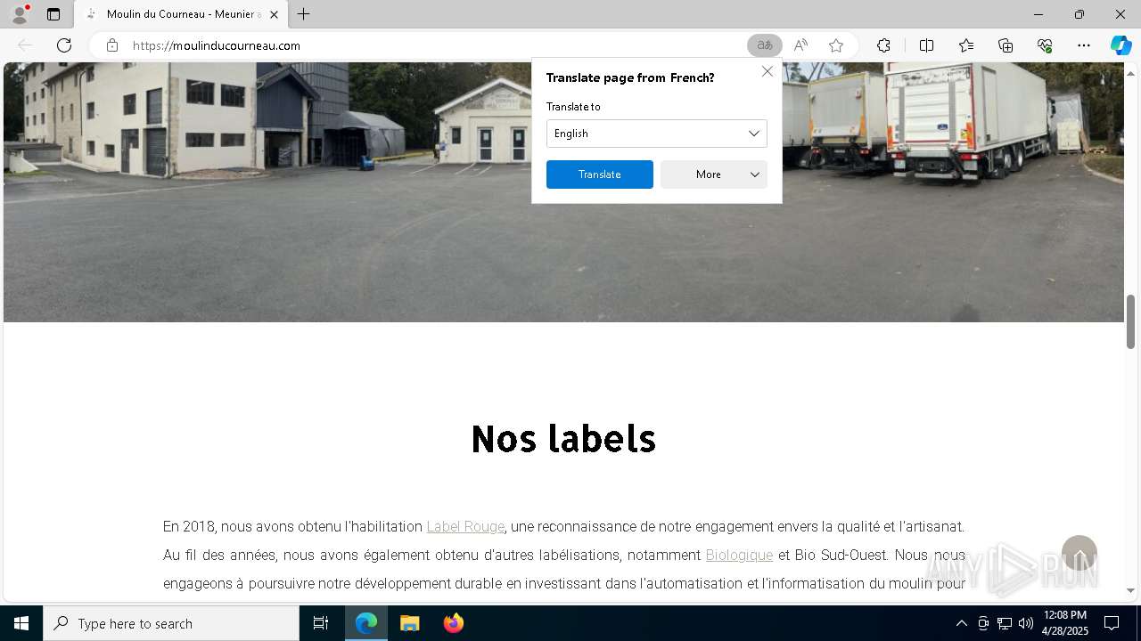Open Task View on taskbar
The width and height of the screenshot is (1141, 641).
click(x=321, y=623)
